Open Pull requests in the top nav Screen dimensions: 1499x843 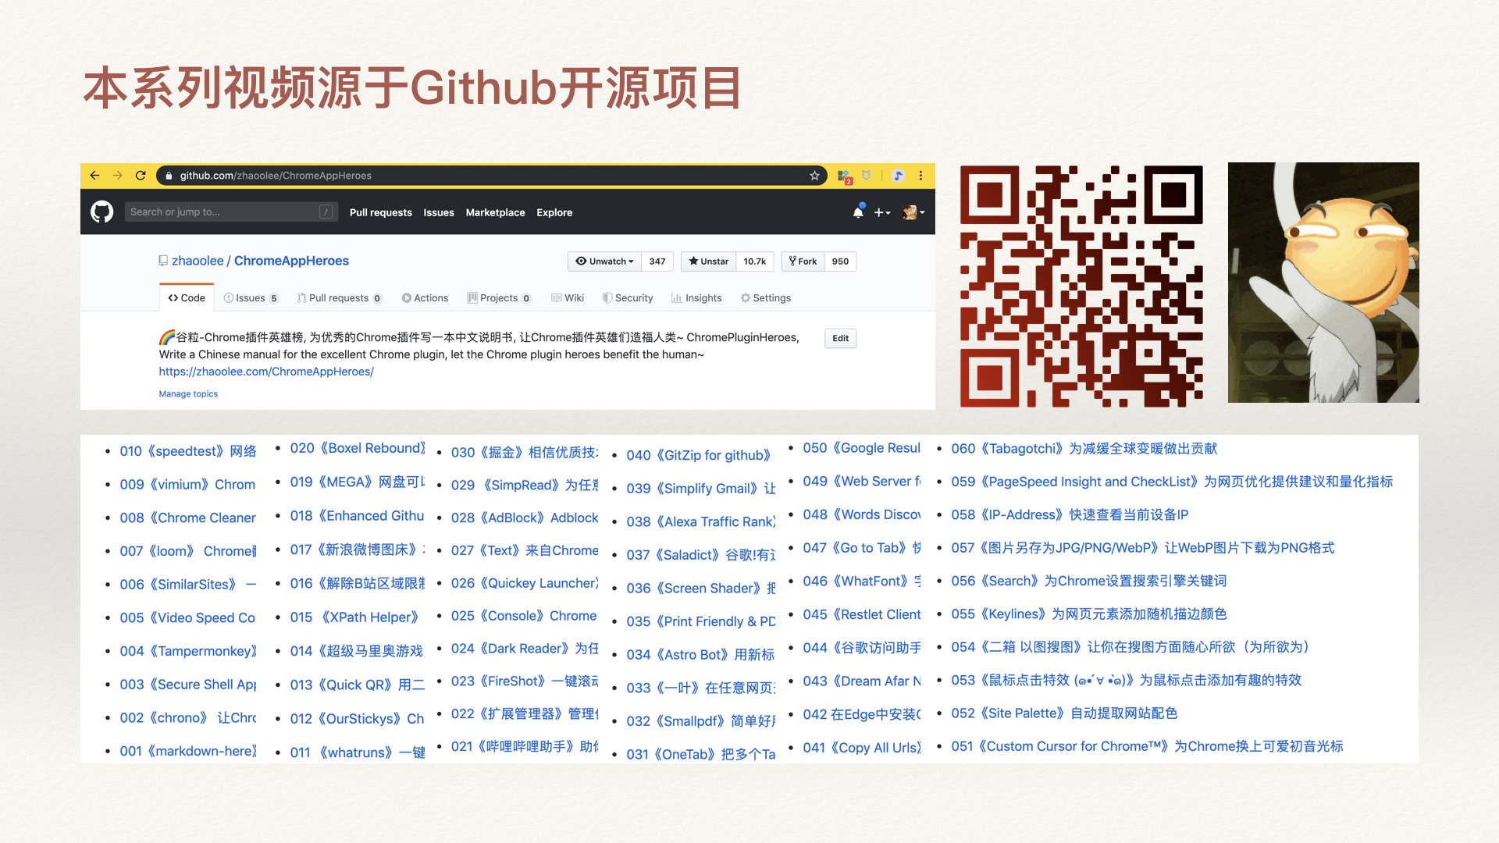(380, 212)
